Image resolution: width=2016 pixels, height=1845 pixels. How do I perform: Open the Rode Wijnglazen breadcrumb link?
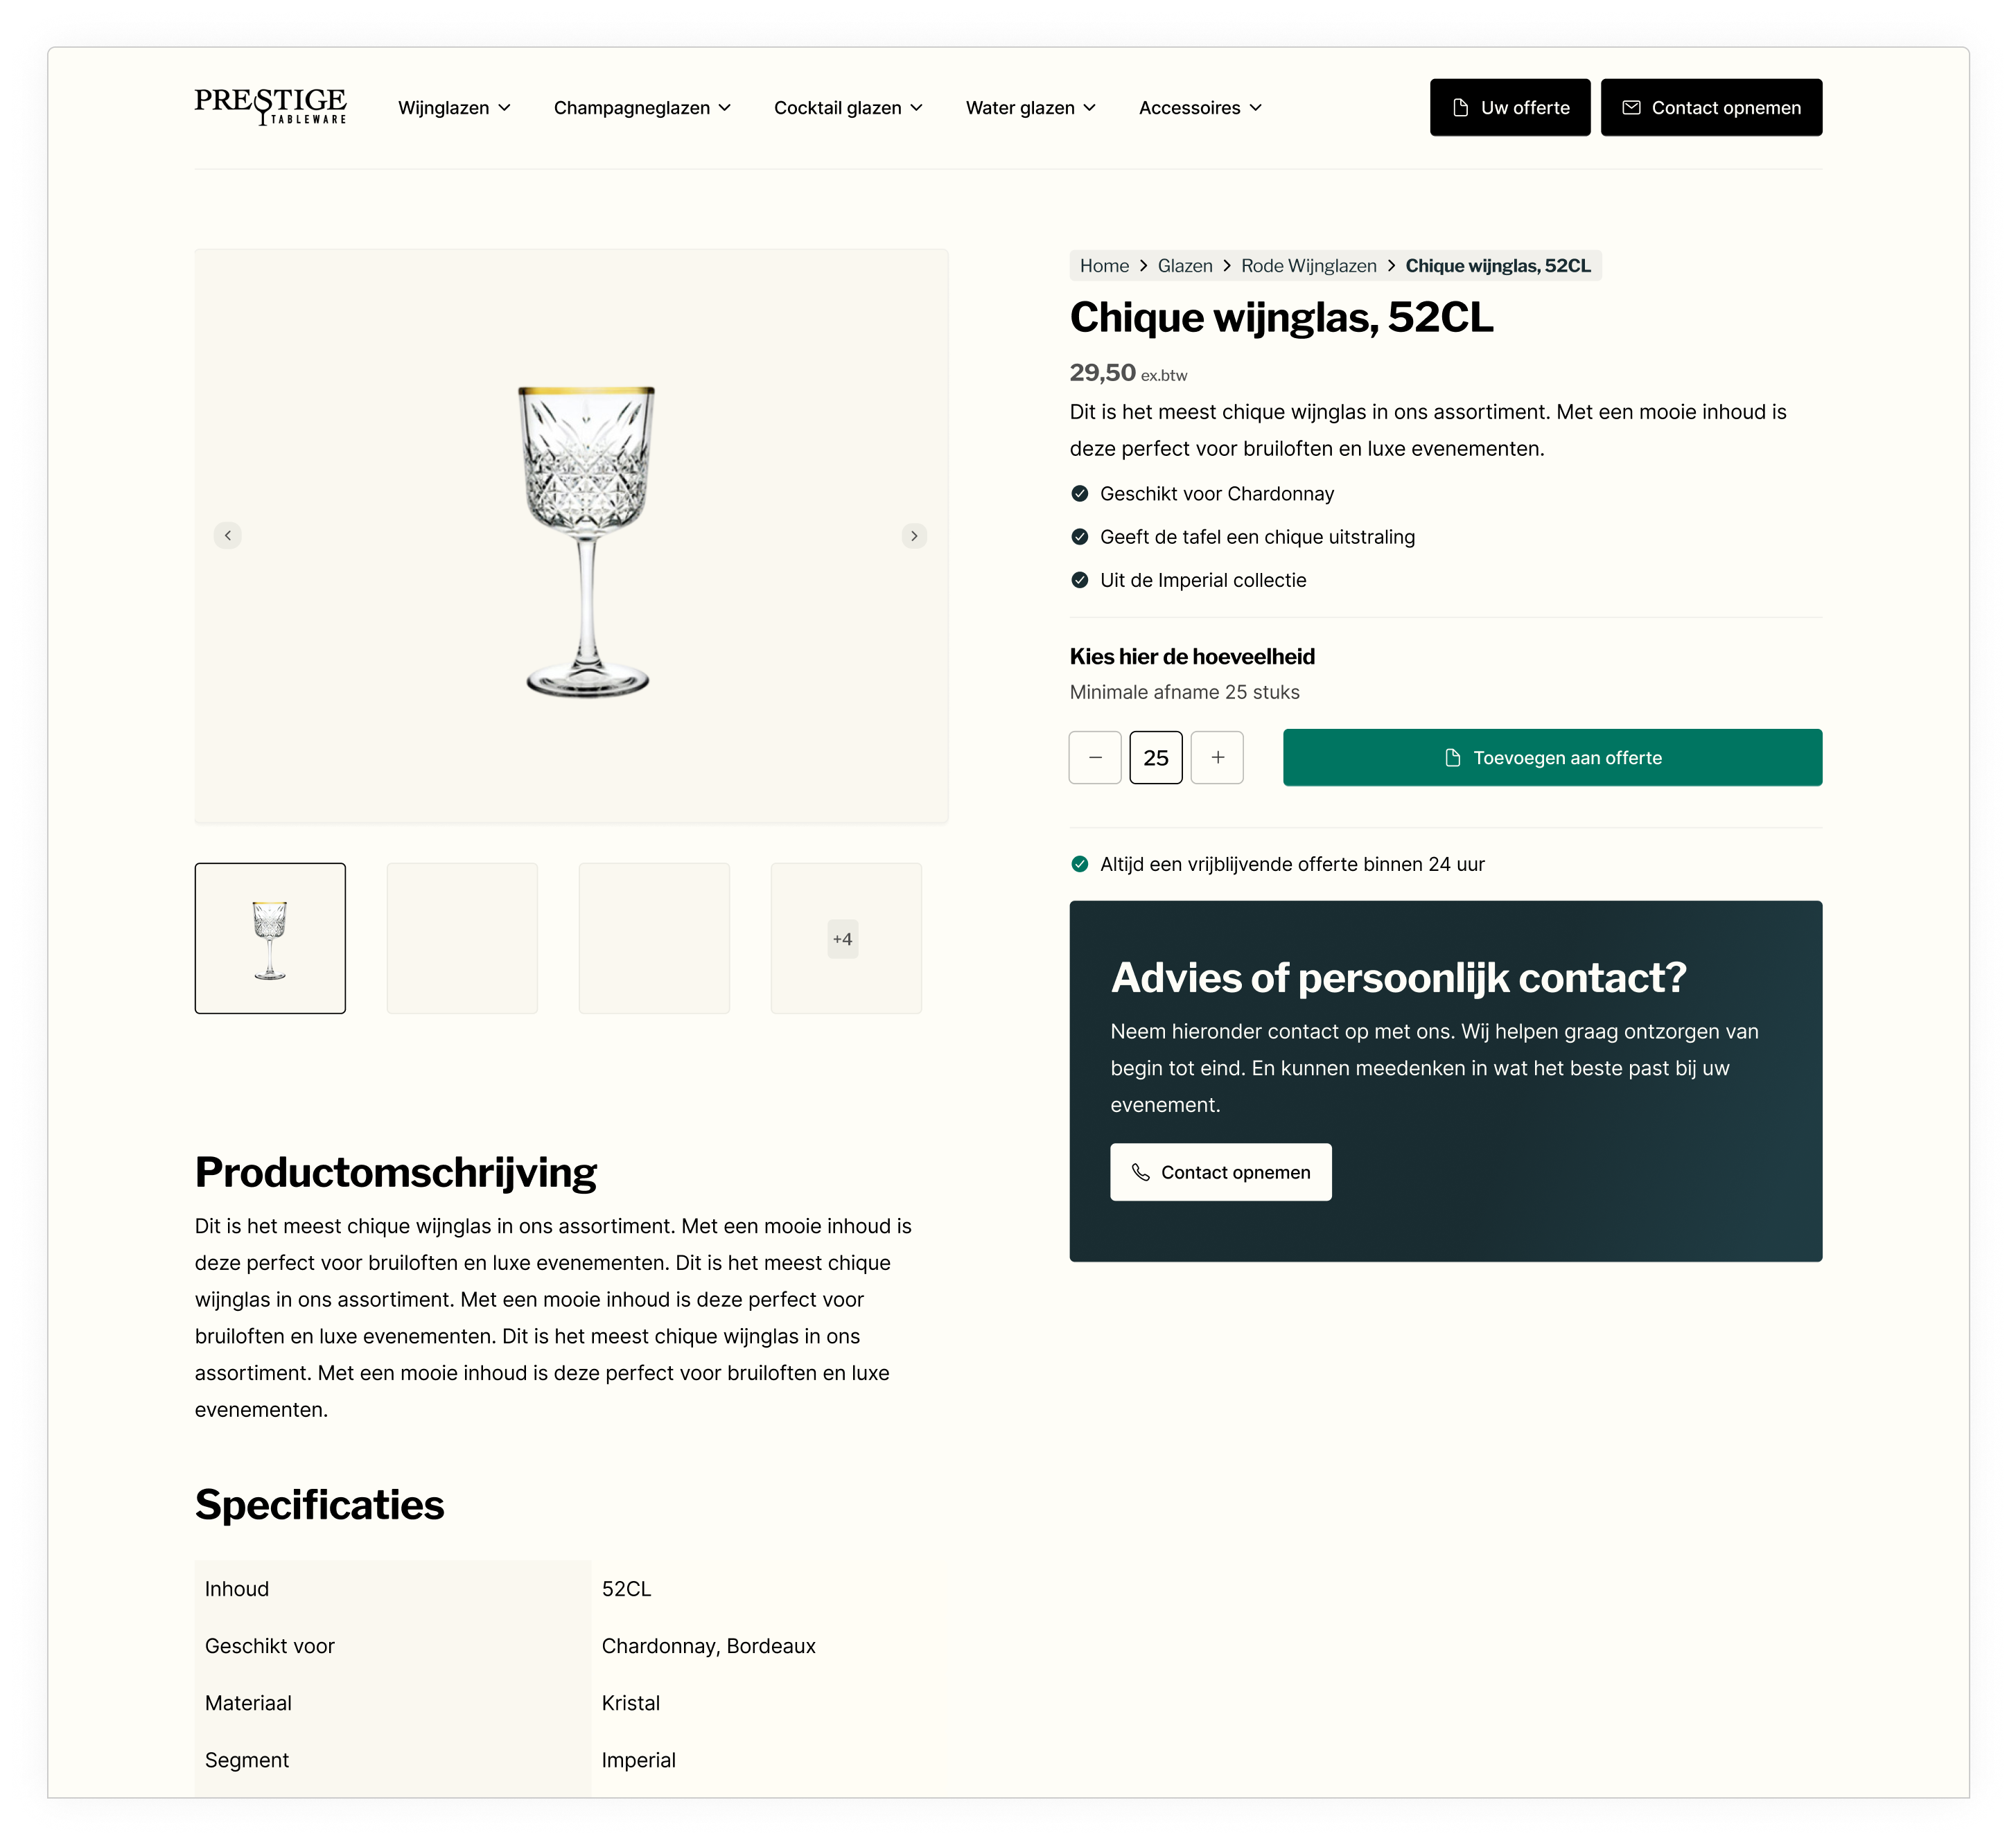[x=1309, y=265]
